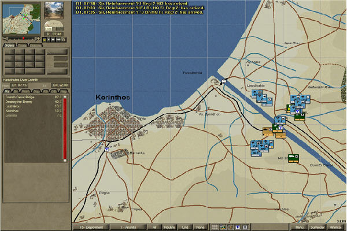347x231 pixels.
Task: Click the overview mini-map thumbnail
Action: point(21,19)
